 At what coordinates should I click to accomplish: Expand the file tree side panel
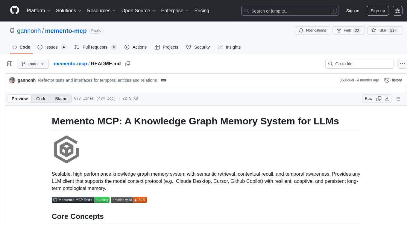[10, 64]
